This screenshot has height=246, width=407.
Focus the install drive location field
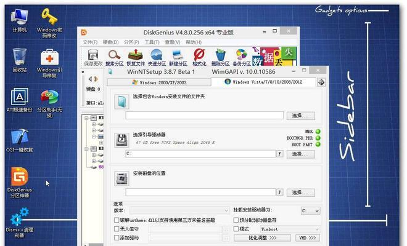200,192
